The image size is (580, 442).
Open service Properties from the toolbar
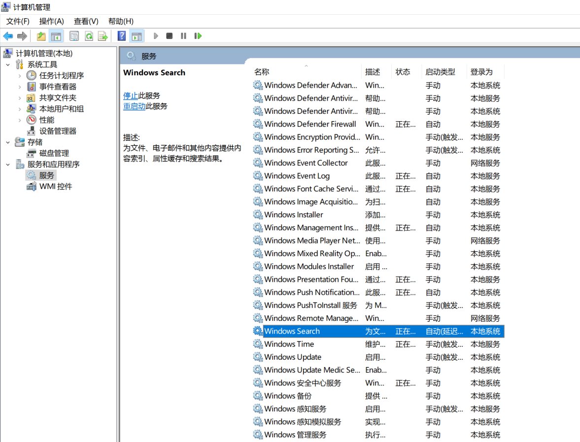pos(74,35)
